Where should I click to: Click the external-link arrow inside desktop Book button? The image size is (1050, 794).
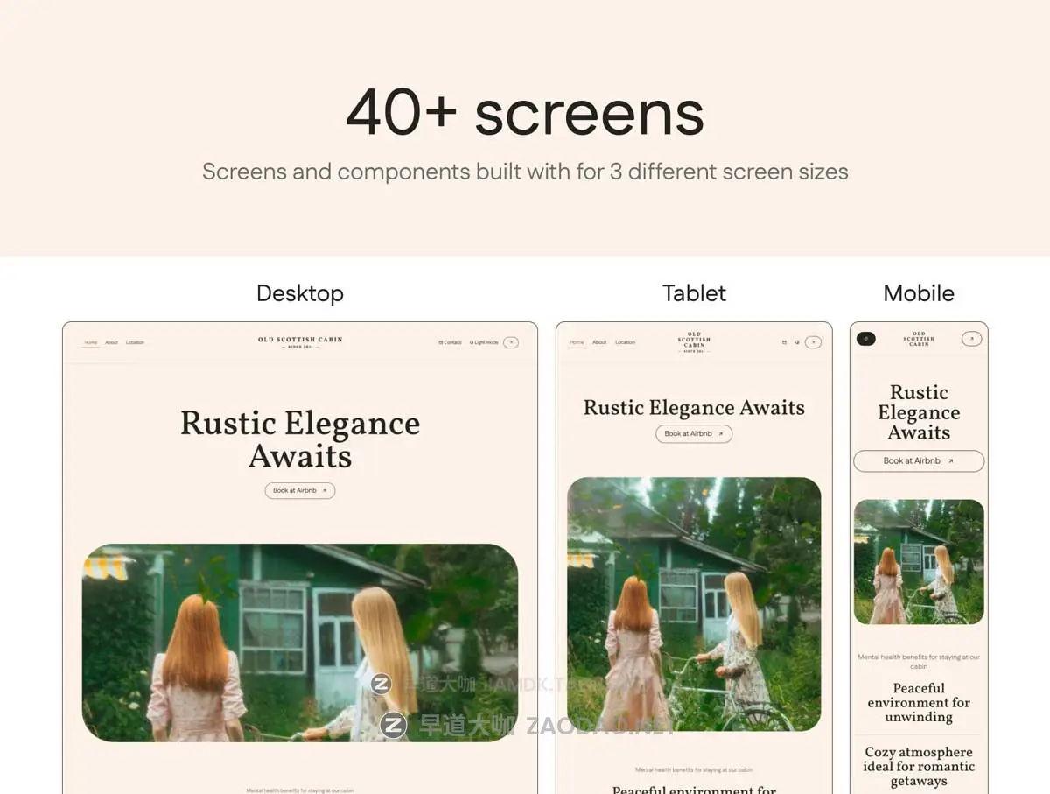click(x=325, y=490)
